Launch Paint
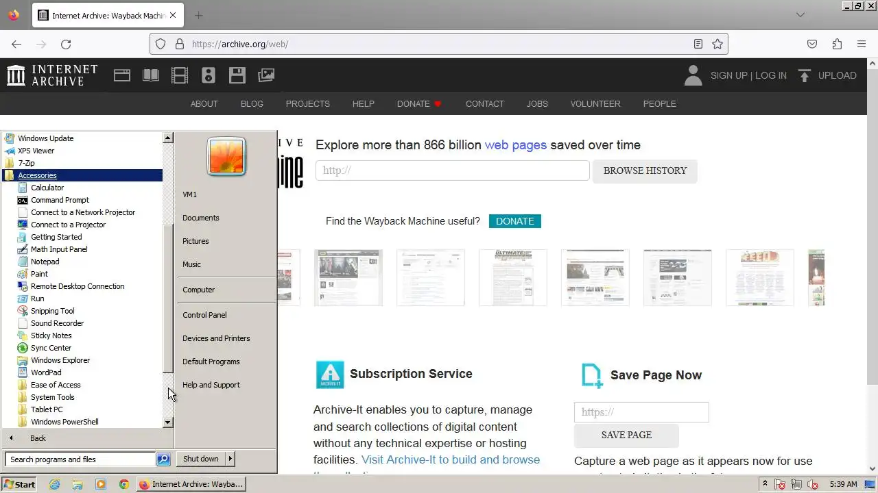 pyautogui.click(x=39, y=274)
